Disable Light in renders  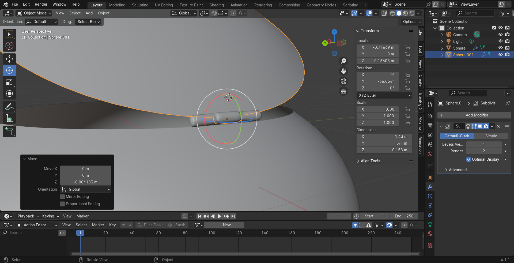tap(507, 41)
